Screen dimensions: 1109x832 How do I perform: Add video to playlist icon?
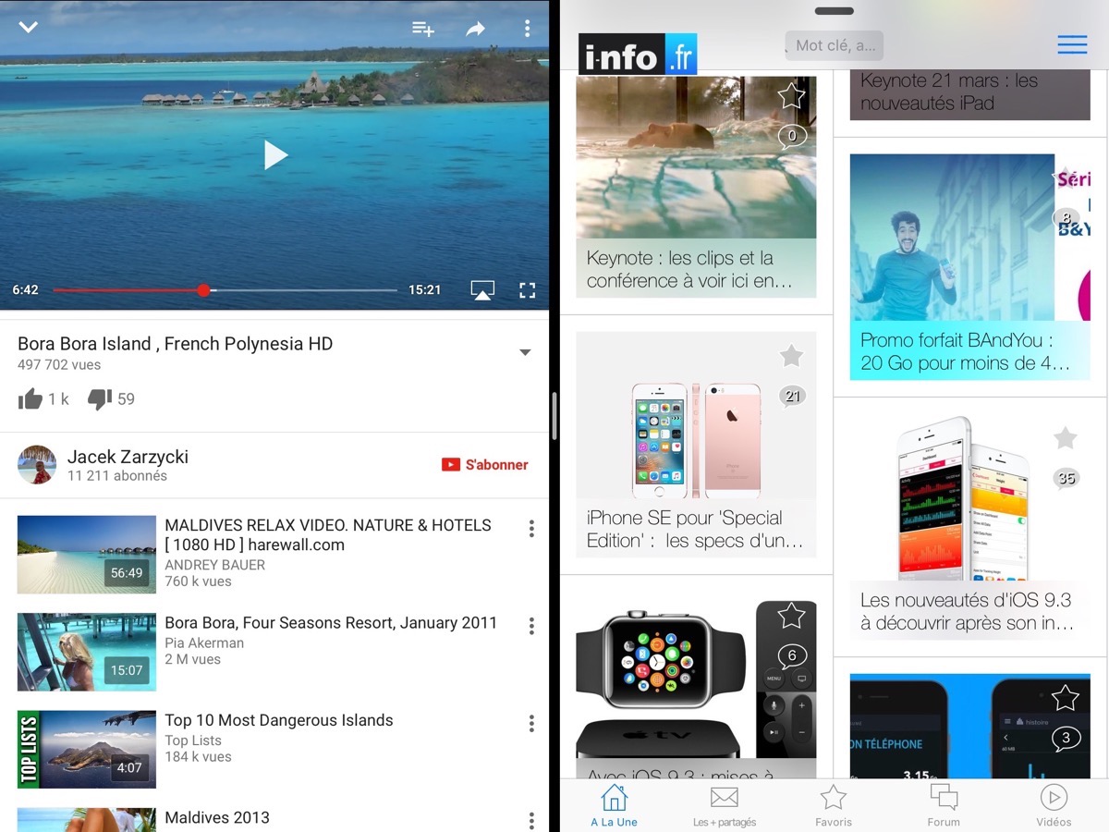point(423,29)
